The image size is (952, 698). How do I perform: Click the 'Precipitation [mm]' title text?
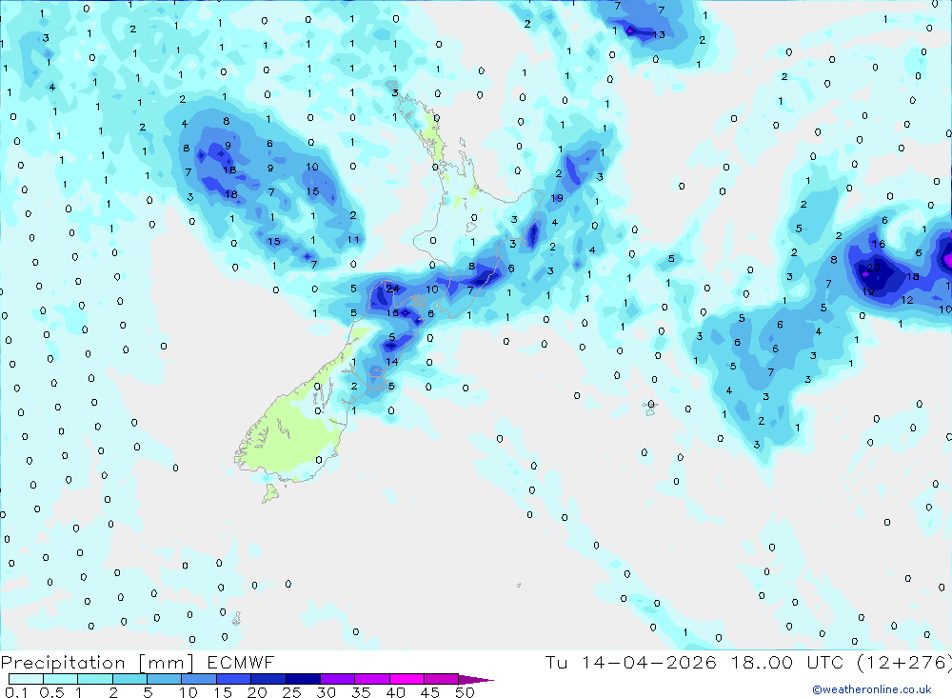tap(97, 663)
